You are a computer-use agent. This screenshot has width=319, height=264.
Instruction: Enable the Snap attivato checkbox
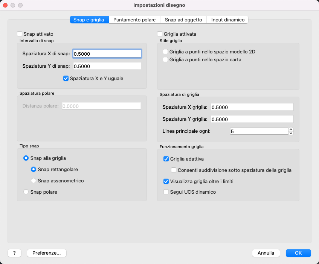pyautogui.click(x=20, y=34)
